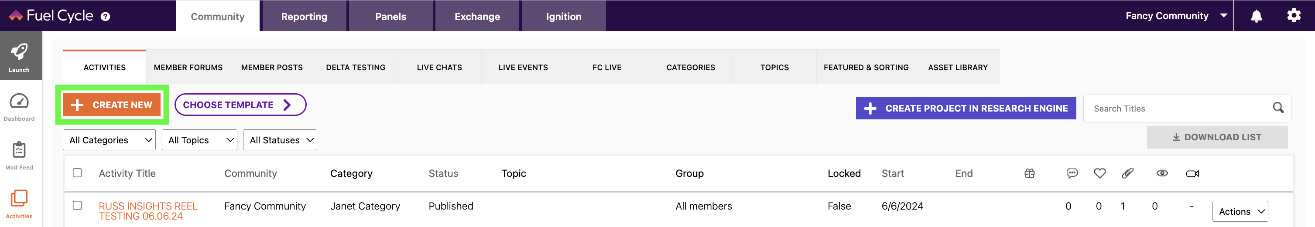Image resolution: width=1315 pixels, height=227 pixels.
Task: Expand the All Topics dropdown
Action: coord(199,140)
